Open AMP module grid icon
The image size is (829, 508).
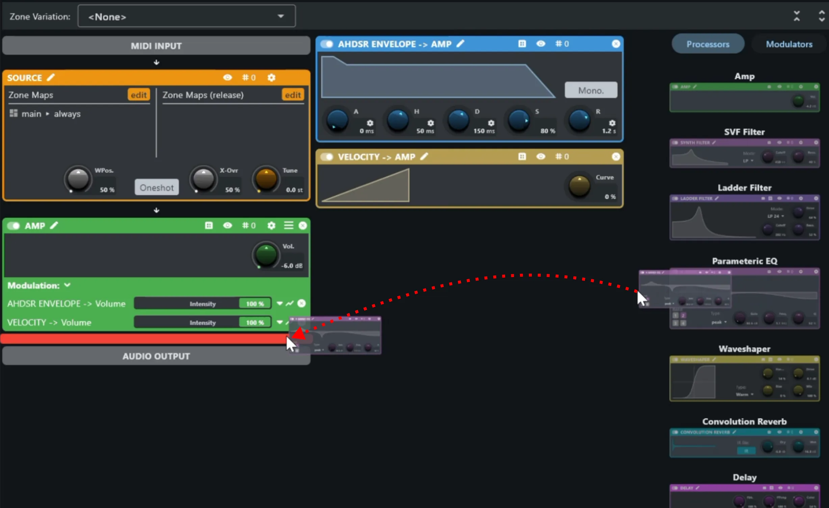[209, 225]
